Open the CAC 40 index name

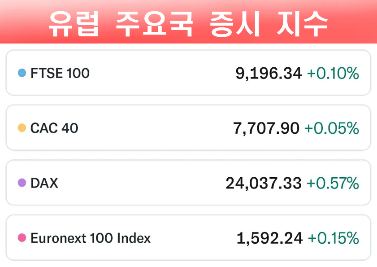point(54,128)
